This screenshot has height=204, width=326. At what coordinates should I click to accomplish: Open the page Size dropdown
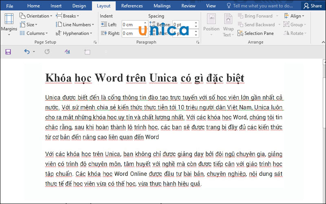[29, 24]
